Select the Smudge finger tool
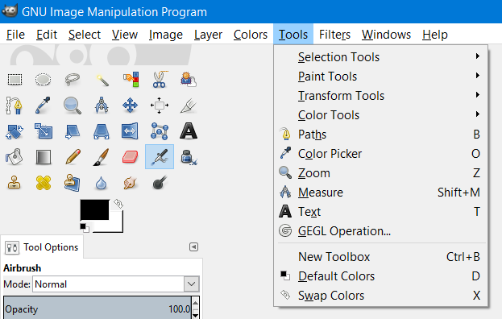Image resolution: width=502 pixels, height=319 pixels. (131, 183)
